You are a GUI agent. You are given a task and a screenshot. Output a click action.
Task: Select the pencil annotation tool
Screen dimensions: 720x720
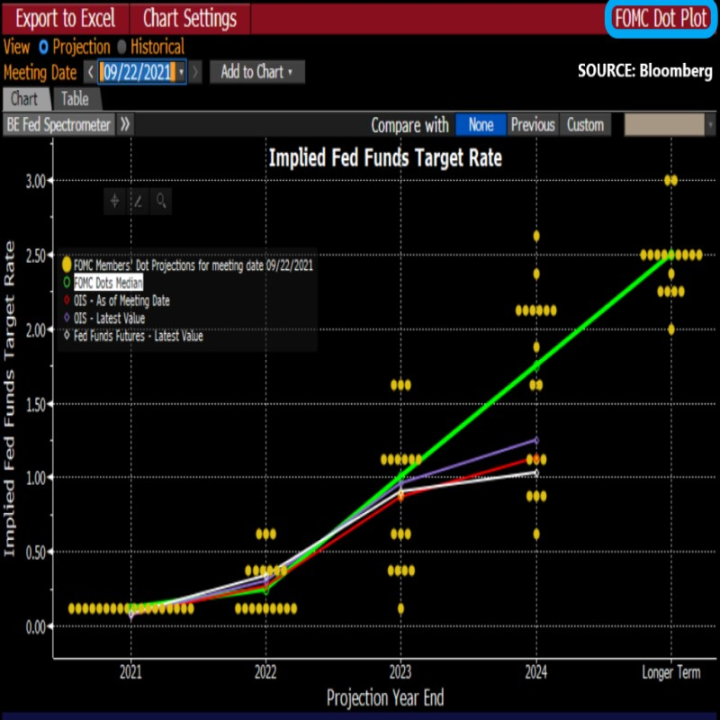click(x=138, y=202)
